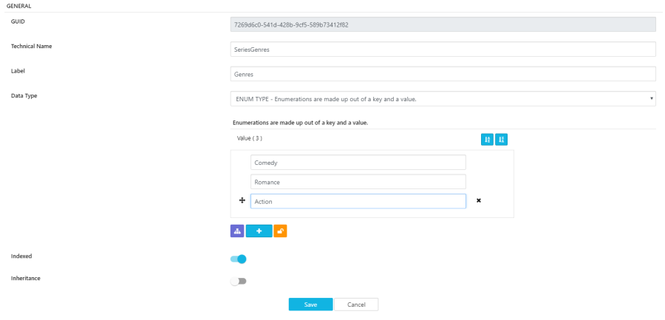This screenshot has height=320, width=665.
Task: Click the orange unlock icon button
Action: coord(280,231)
